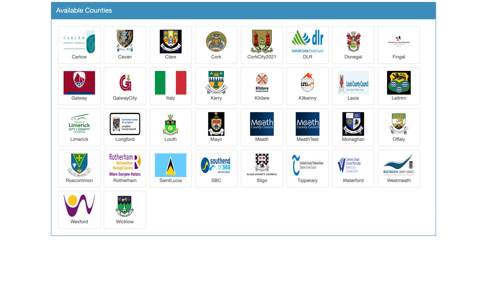Viewport: 487px width, 304px height.
Task: Pick the Cork county round crest
Action: (216, 42)
